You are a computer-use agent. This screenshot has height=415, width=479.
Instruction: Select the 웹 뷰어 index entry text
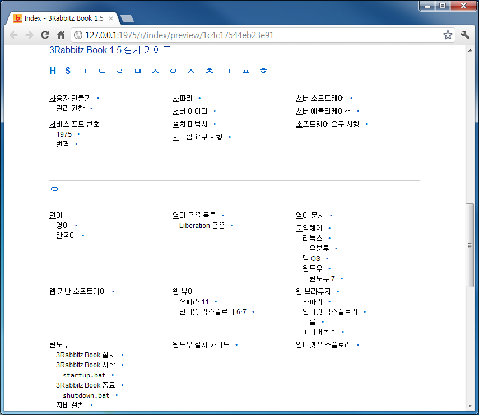[183, 292]
